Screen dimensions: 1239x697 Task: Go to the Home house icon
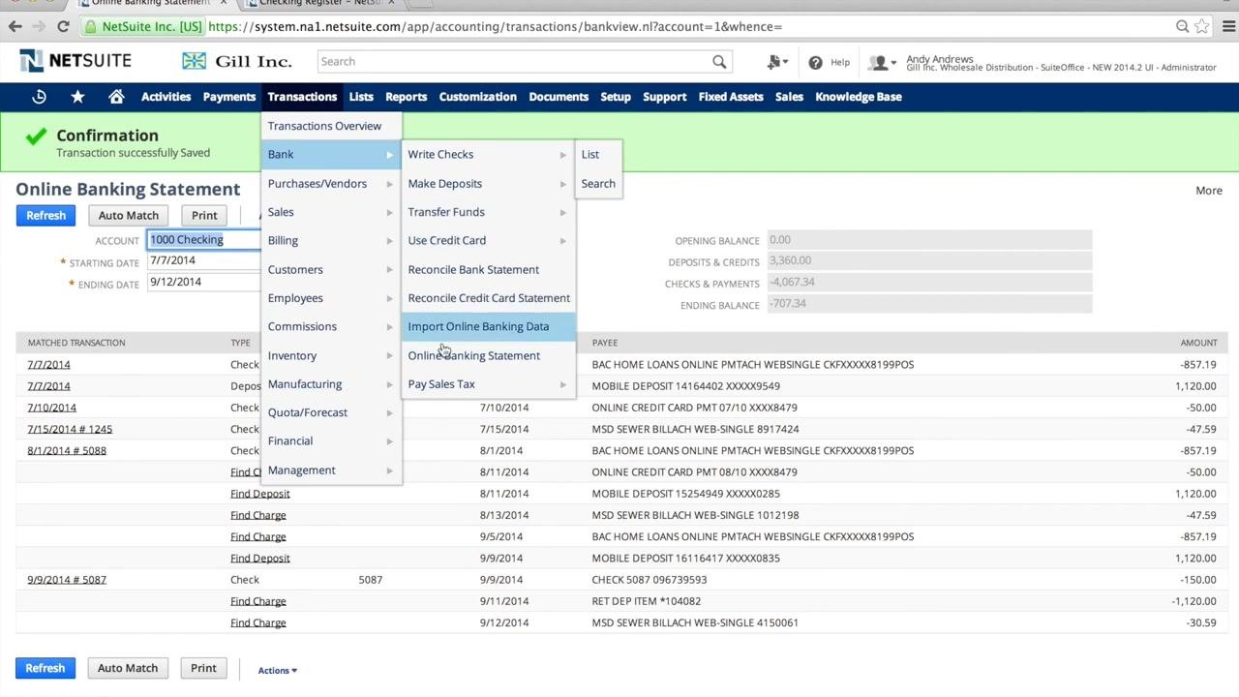[116, 97]
